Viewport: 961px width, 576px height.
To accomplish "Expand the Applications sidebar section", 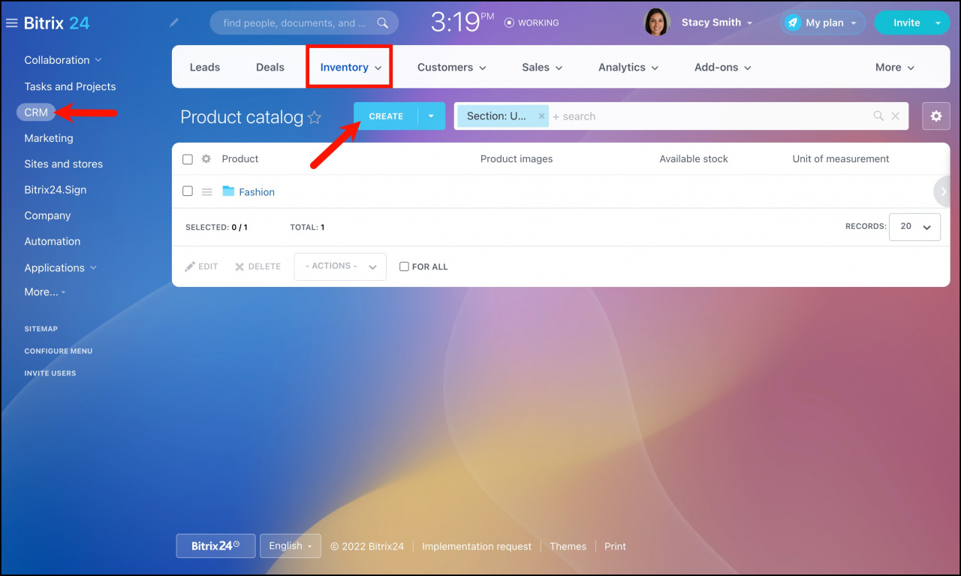I will pyautogui.click(x=61, y=267).
